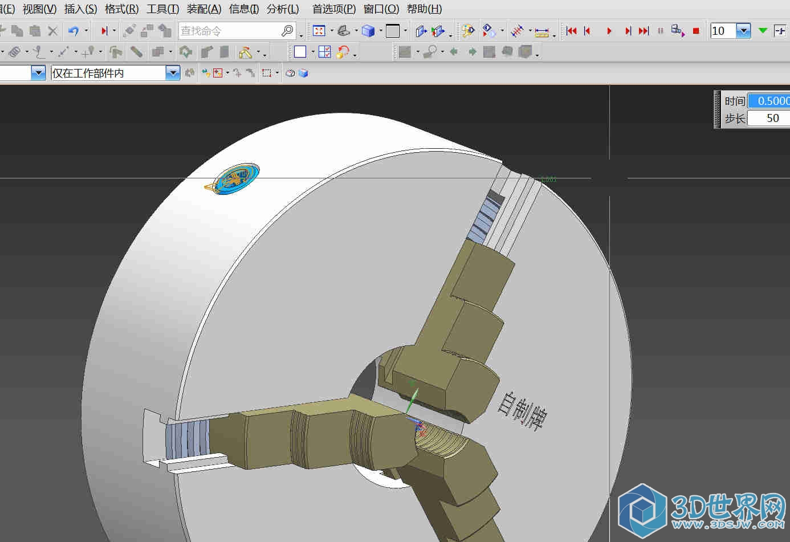Image resolution: width=790 pixels, height=542 pixels.
Task: Open the left selection filter dropdown arrow
Action: [38, 73]
